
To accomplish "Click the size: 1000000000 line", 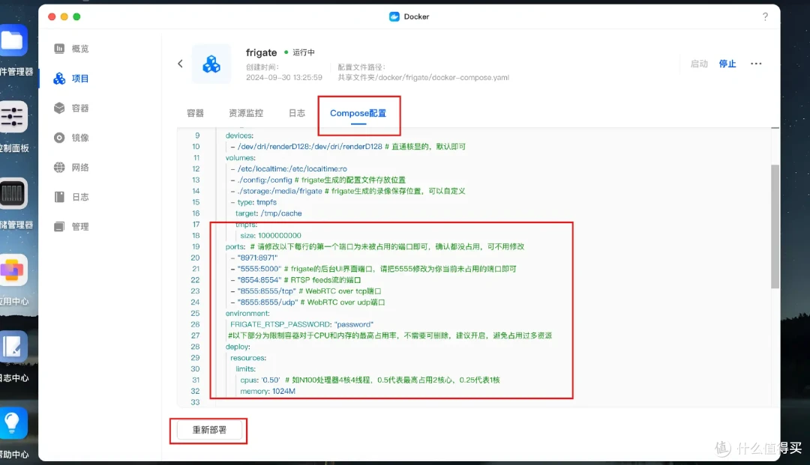I will [271, 236].
